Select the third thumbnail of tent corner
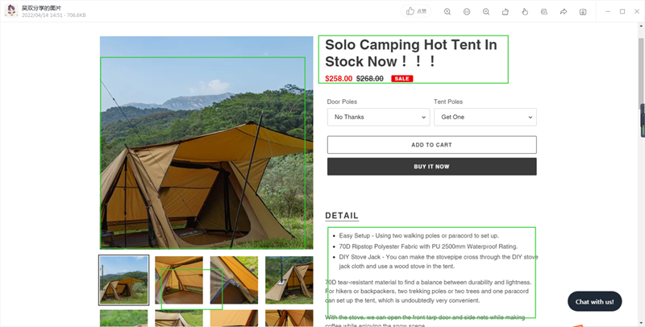The width and height of the screenshot is (645, 327). point(234,280)
